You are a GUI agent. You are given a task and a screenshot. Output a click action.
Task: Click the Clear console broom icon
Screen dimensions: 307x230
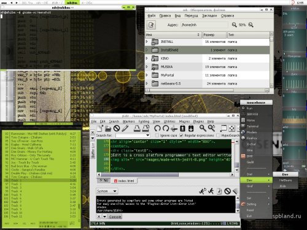[x=235, y=191]
